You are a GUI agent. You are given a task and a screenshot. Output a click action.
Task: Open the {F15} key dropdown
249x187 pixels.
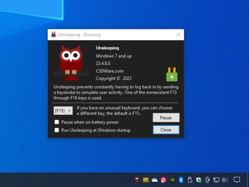coord(63,111)
